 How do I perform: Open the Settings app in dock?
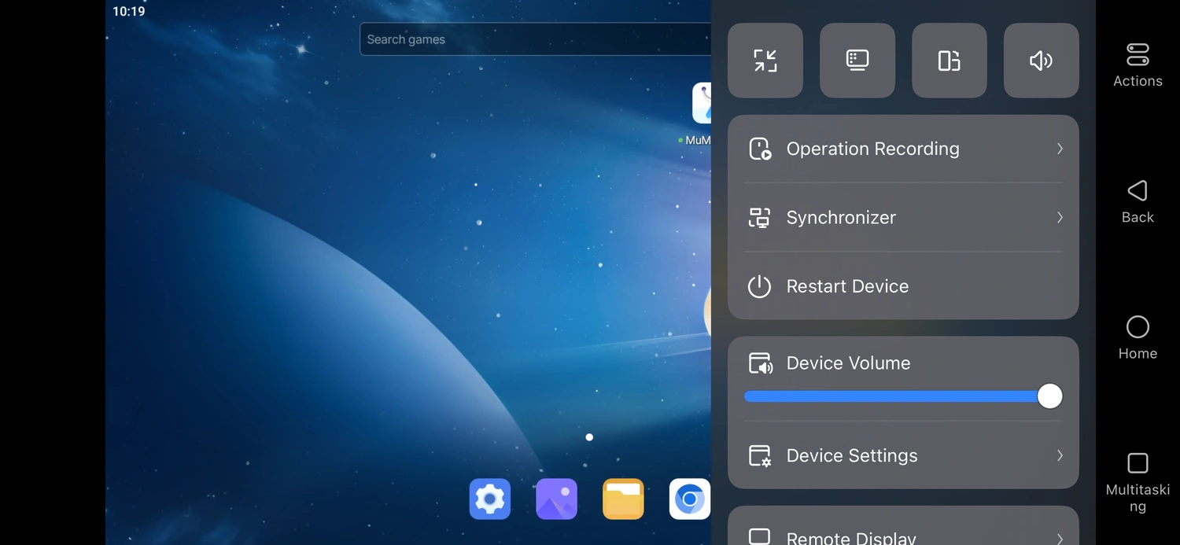pos(490,499)
